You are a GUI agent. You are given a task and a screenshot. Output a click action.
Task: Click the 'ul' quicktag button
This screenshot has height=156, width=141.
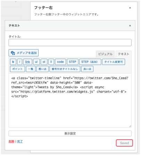click(36, 62)
